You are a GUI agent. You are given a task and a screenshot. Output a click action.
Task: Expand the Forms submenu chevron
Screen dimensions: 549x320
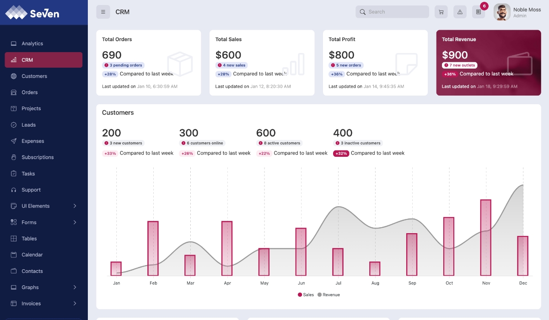[x=75, y=222]
